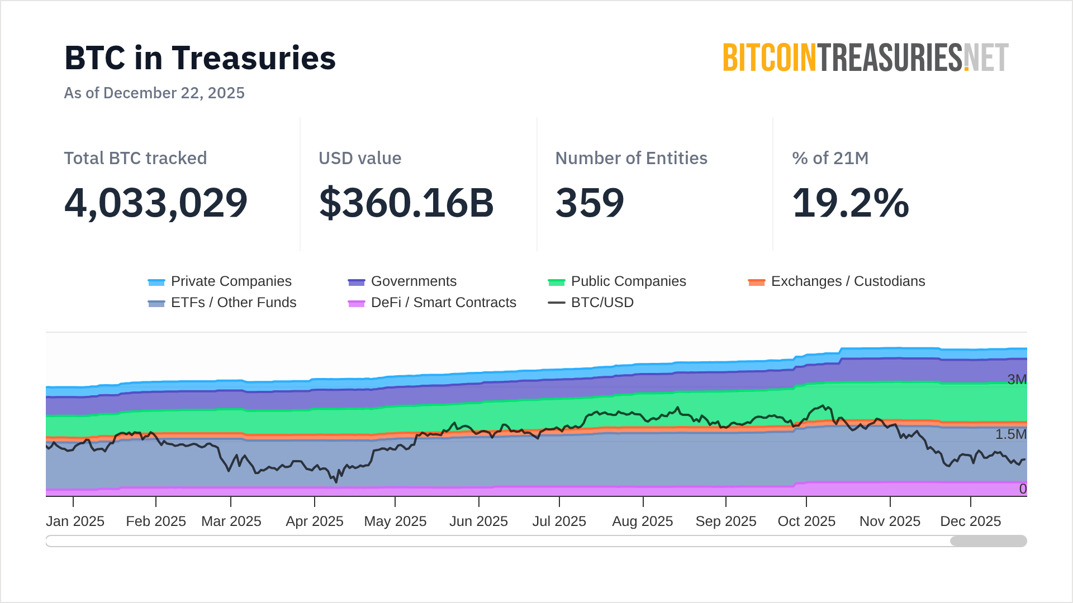Image resolution: width=1073 pixels, height=603 pixels.
Task: Click the chart scrollbar thumb handle
Action: [x=988, y=541]
